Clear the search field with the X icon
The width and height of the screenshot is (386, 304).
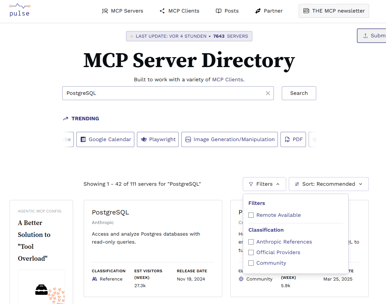pos(268,93)
